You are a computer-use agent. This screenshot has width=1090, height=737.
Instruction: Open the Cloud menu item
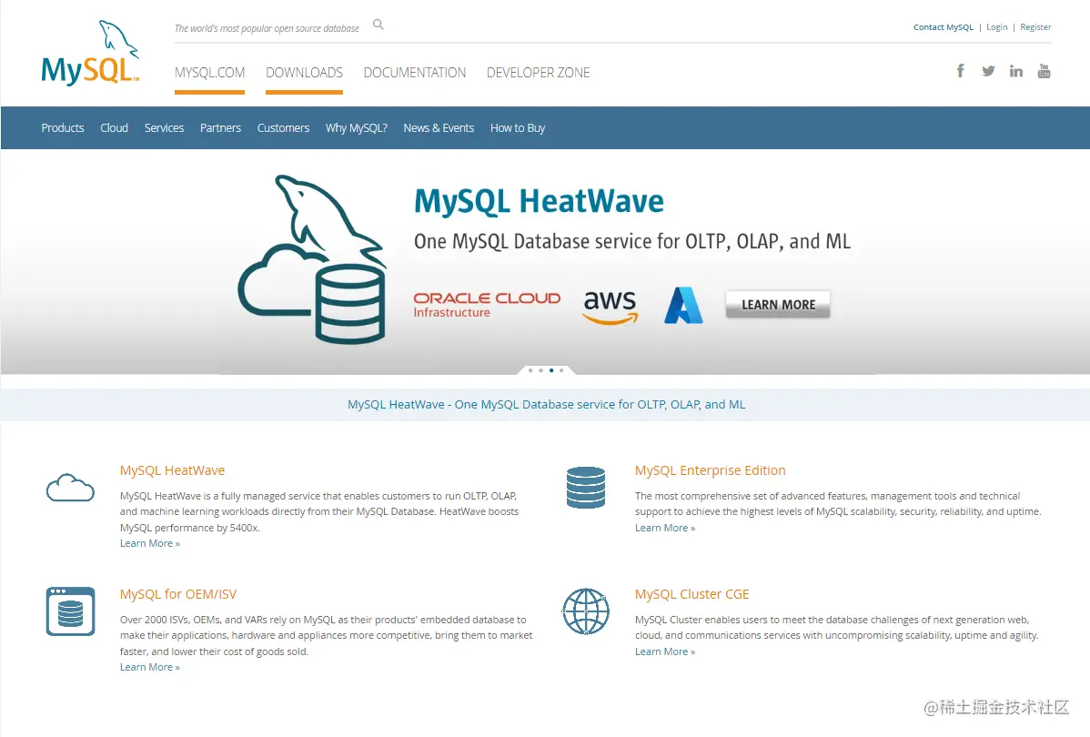point(114,128)
